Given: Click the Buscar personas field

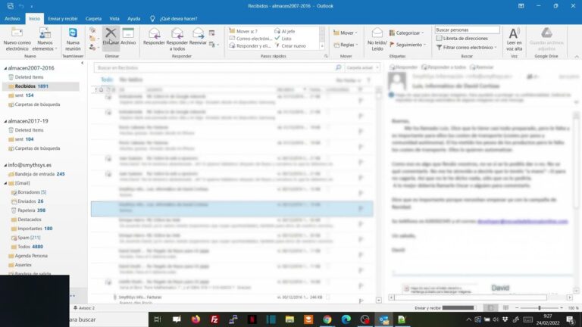Looking at the screenshot, I should pyautogui.click(x=467, y=30).
